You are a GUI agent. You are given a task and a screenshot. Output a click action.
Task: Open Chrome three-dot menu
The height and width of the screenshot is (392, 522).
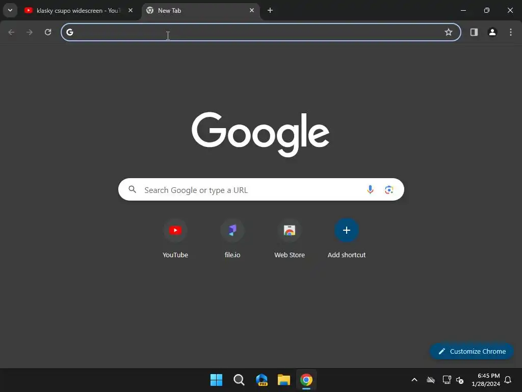511,32
